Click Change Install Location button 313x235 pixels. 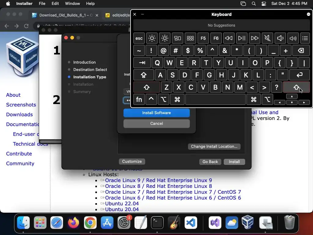214,147
